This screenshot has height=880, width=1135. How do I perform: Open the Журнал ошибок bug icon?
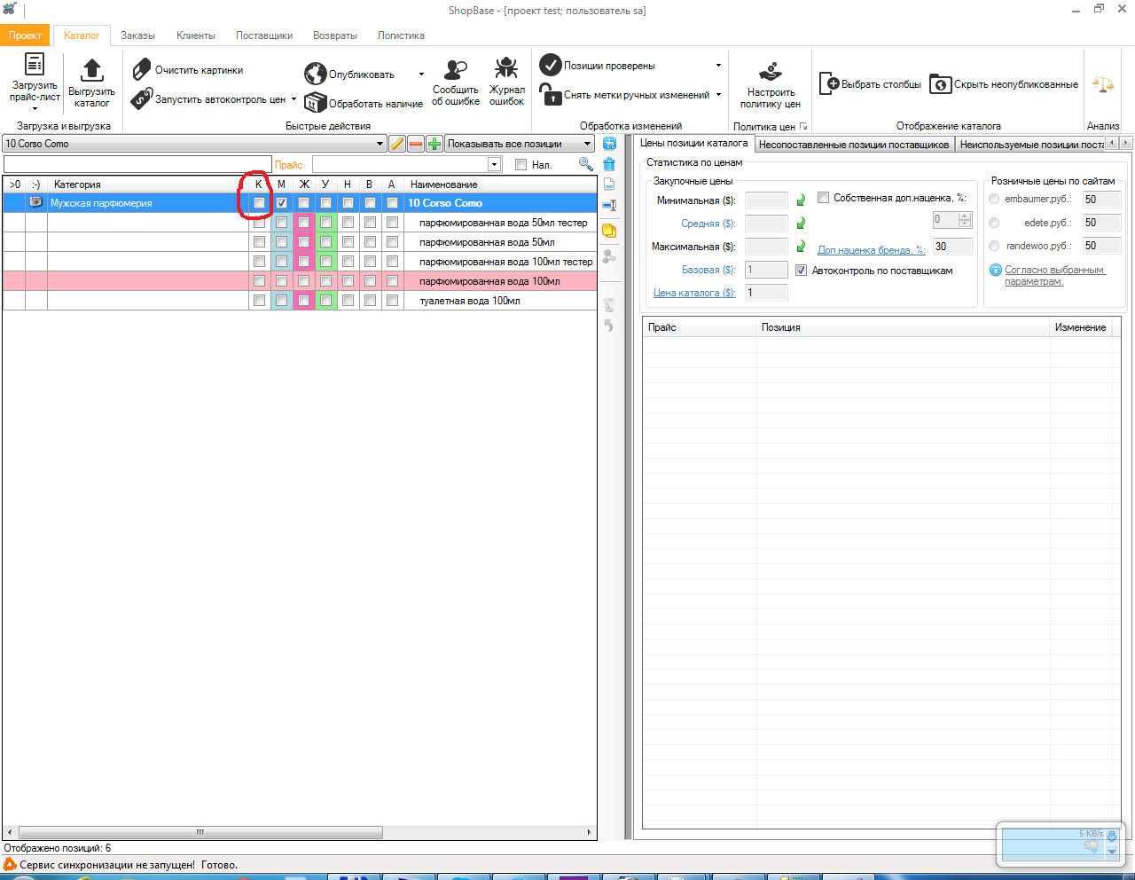[x=506, y=68]
